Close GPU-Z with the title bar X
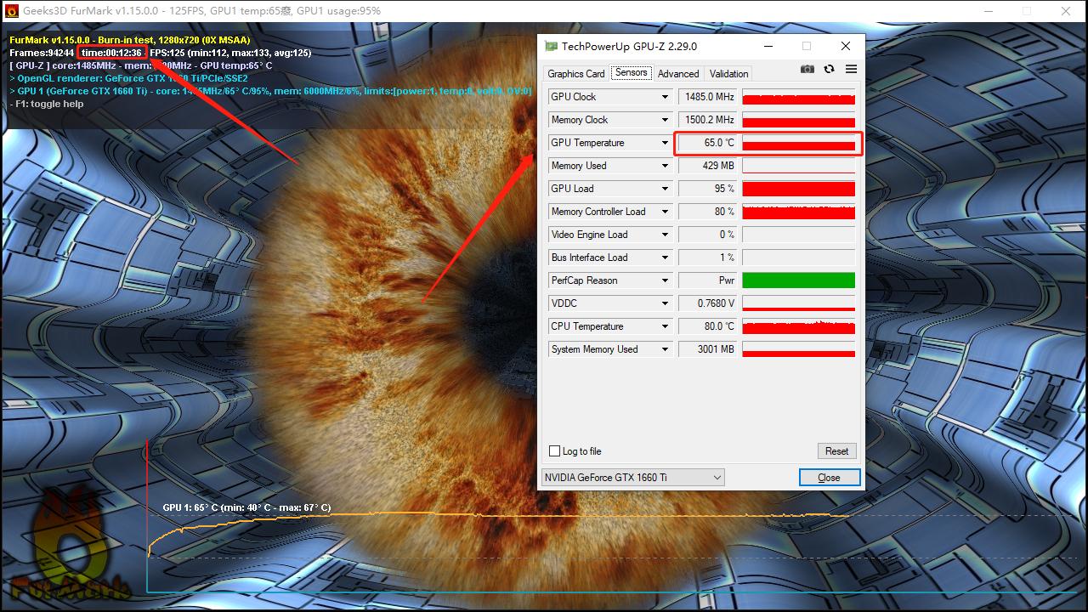This screenshot has width=1088, height=612. click(x=845, y=46)
